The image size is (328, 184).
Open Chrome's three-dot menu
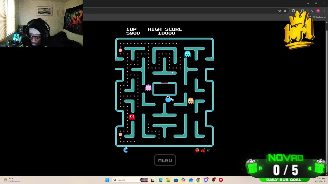324,11
